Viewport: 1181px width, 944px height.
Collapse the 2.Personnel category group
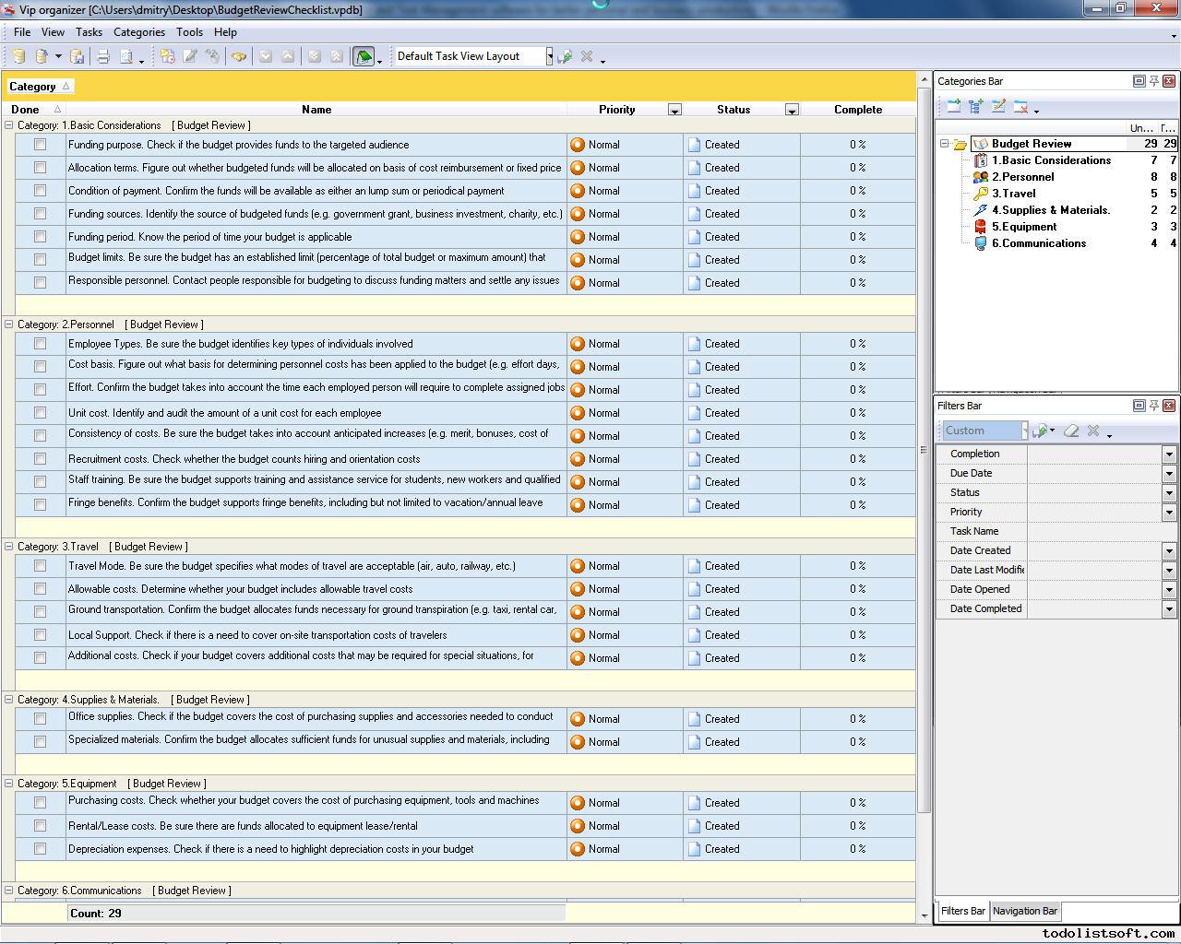(x=9, y=324)
